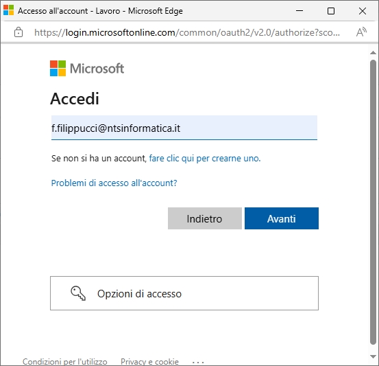Expand the footer ellipsis more options
This screenshot has width=379, height=366.
pyautogui.click(x=198, y=363)
